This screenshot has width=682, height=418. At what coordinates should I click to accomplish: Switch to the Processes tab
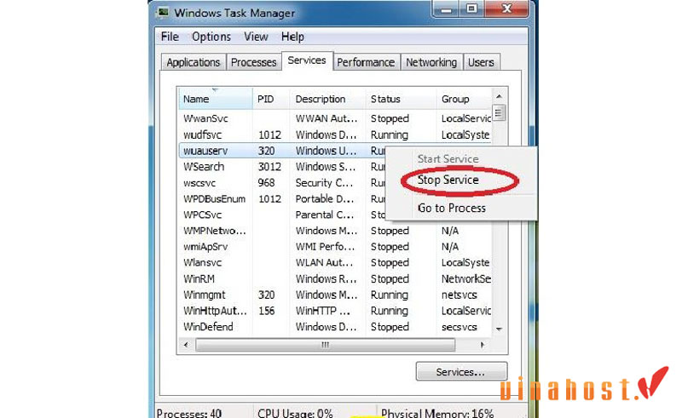253,62
